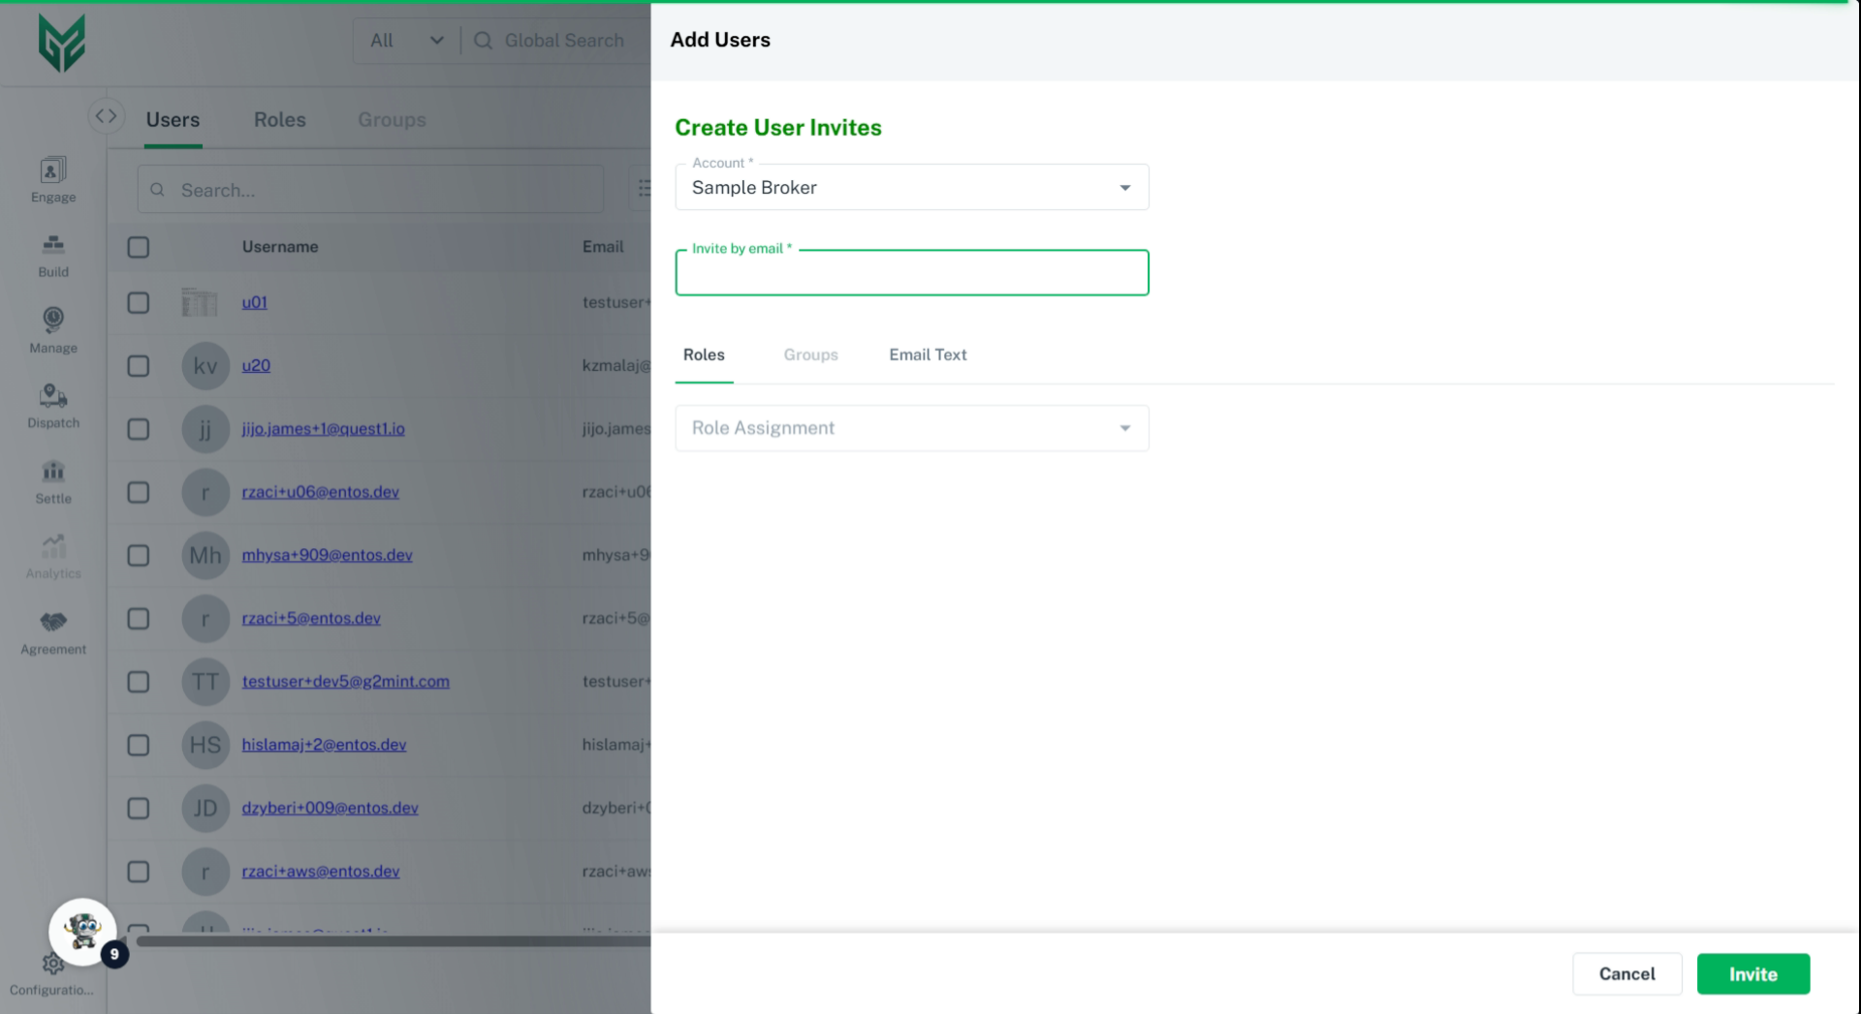Screen dimensions: 1861x1014
Task: Select the checkbox for user u20
Action: (139, 366)
